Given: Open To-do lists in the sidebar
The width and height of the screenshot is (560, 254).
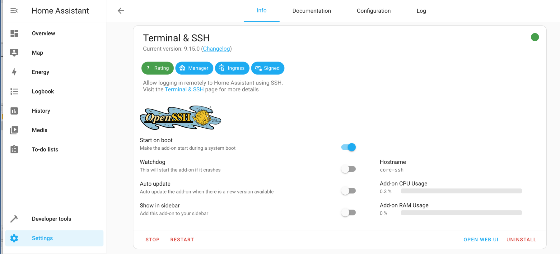Looking at the screenshot, I should (x=54, y=149).
